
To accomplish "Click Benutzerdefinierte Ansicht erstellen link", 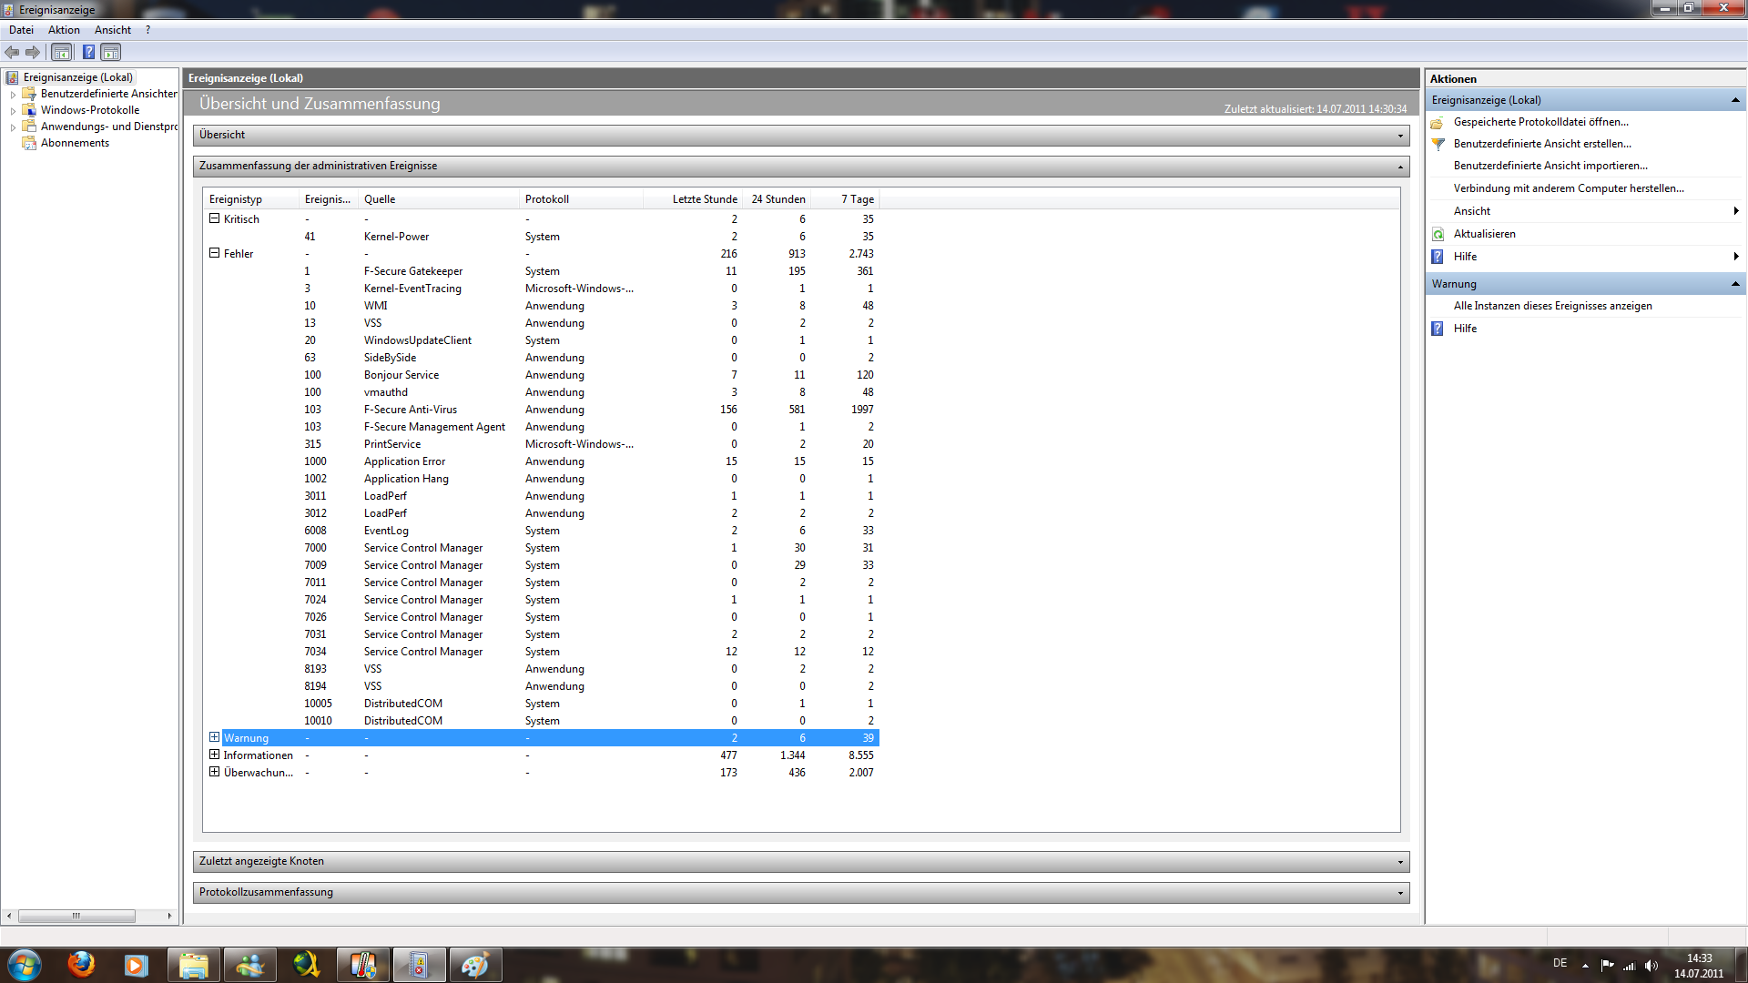I will [1541, 144].
